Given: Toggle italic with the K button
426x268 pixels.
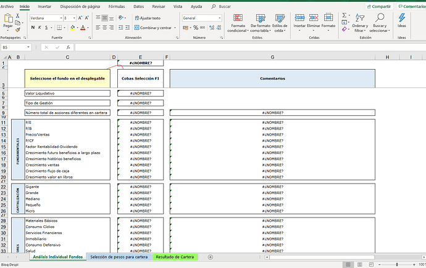Looking at the screenshot, I should click(40, 27).
